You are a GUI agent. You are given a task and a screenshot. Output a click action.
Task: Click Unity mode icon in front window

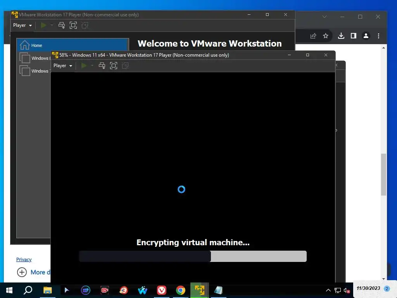pos(125,66)
